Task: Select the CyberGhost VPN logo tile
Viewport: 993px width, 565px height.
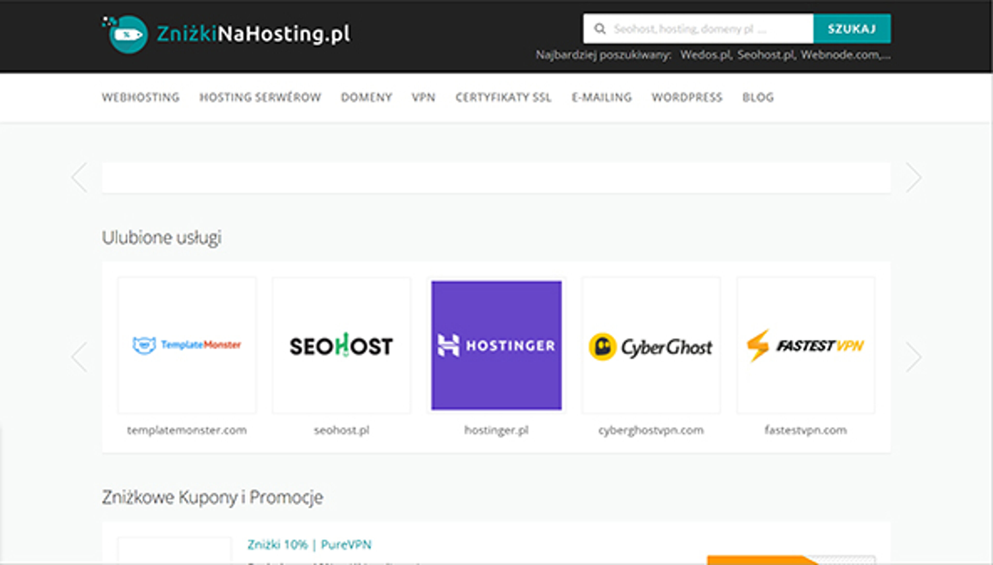Action: (651, 345)
